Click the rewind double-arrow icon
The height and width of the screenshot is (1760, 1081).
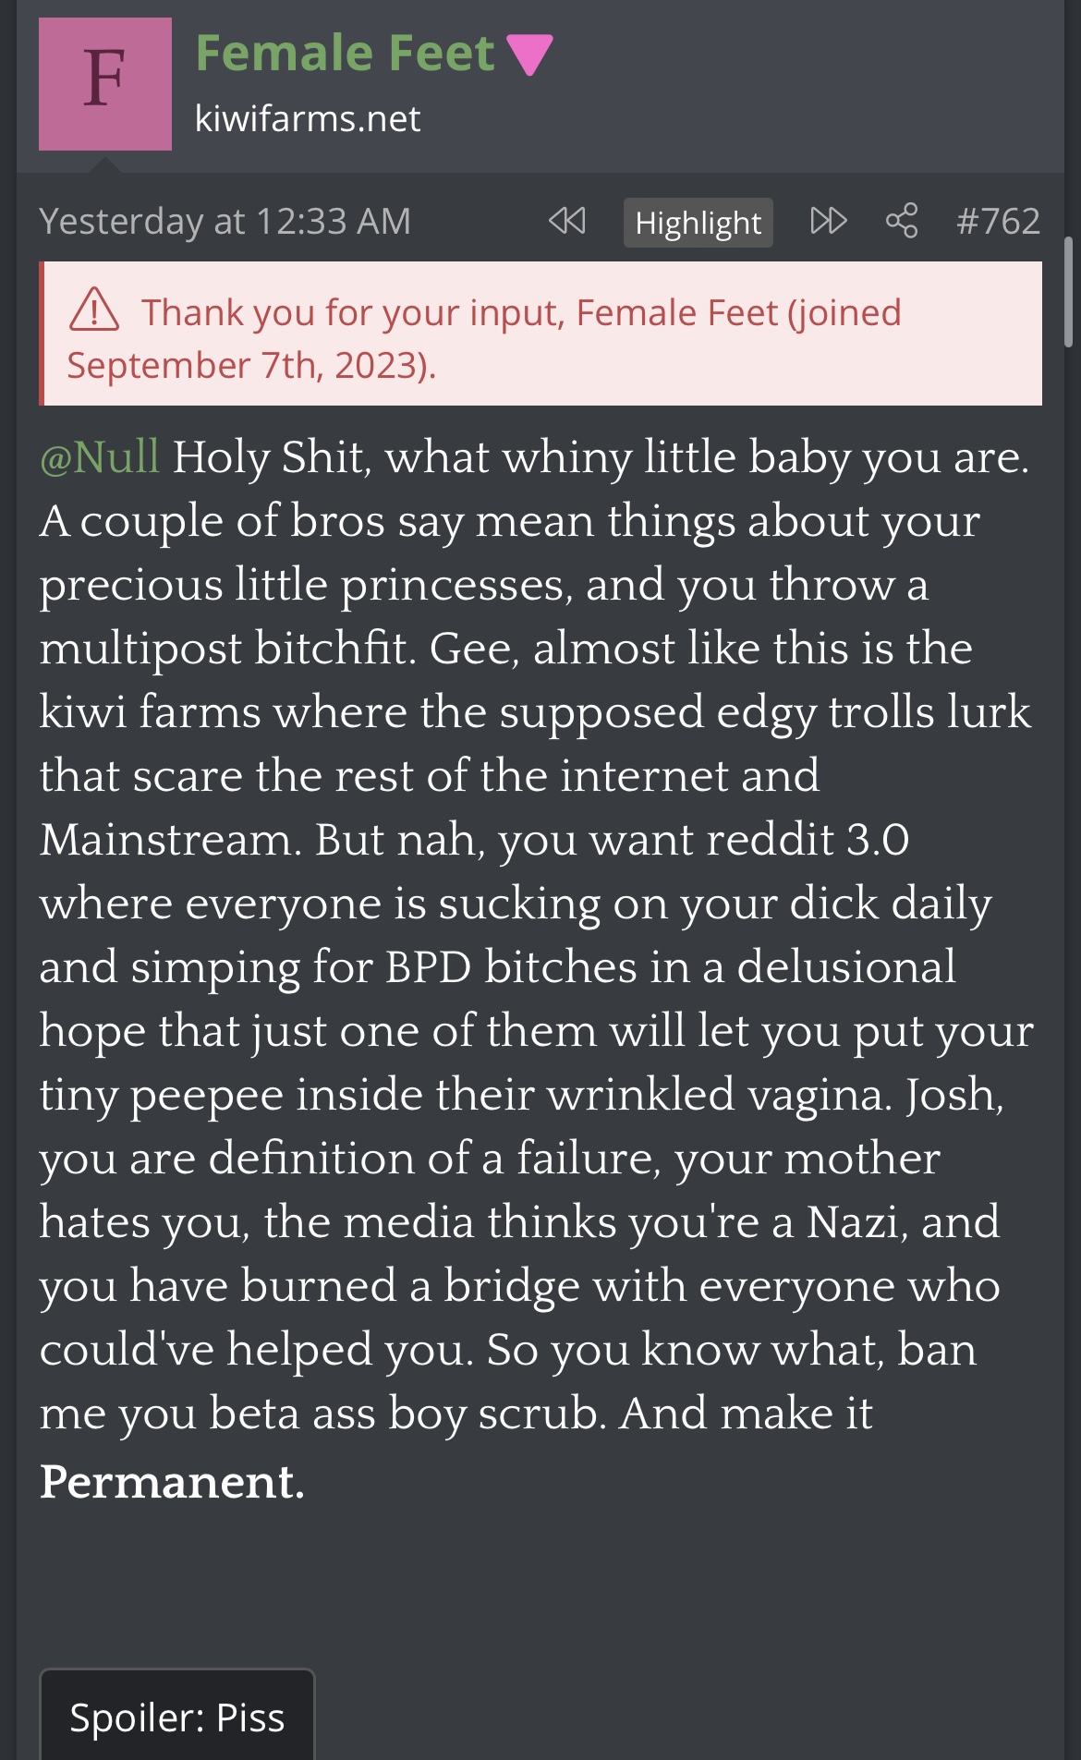click(566, 222)
